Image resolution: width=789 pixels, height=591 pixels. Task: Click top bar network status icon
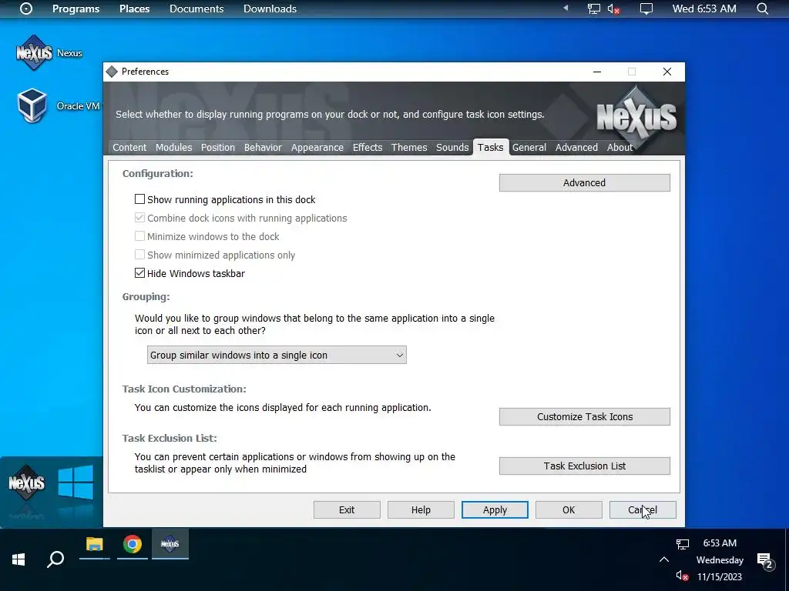[x=594, y=8]
